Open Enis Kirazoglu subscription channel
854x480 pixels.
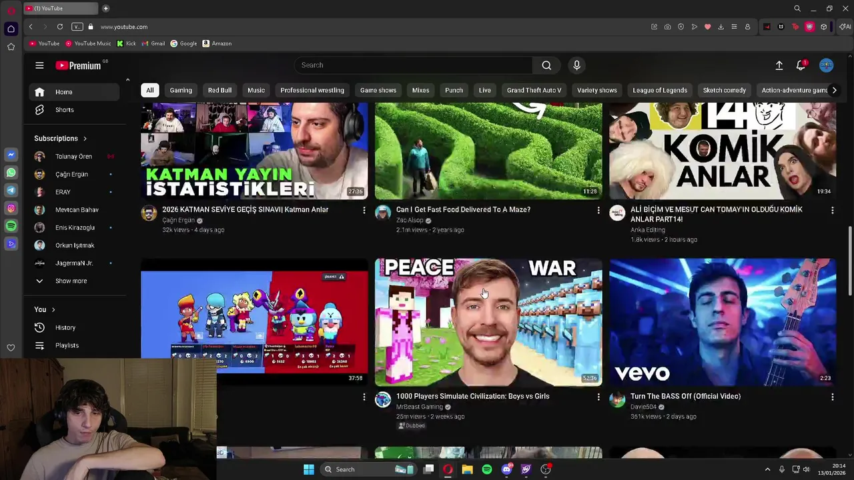click(75, 227)
